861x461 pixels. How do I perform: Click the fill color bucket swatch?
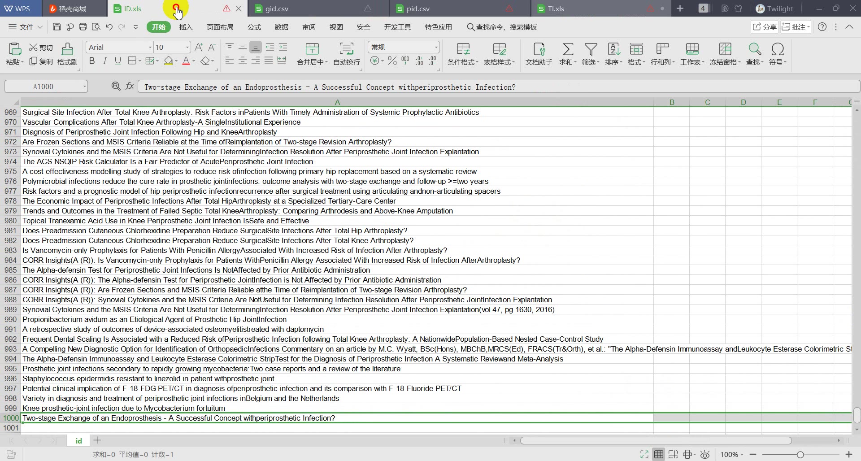(x=168, y=61)
